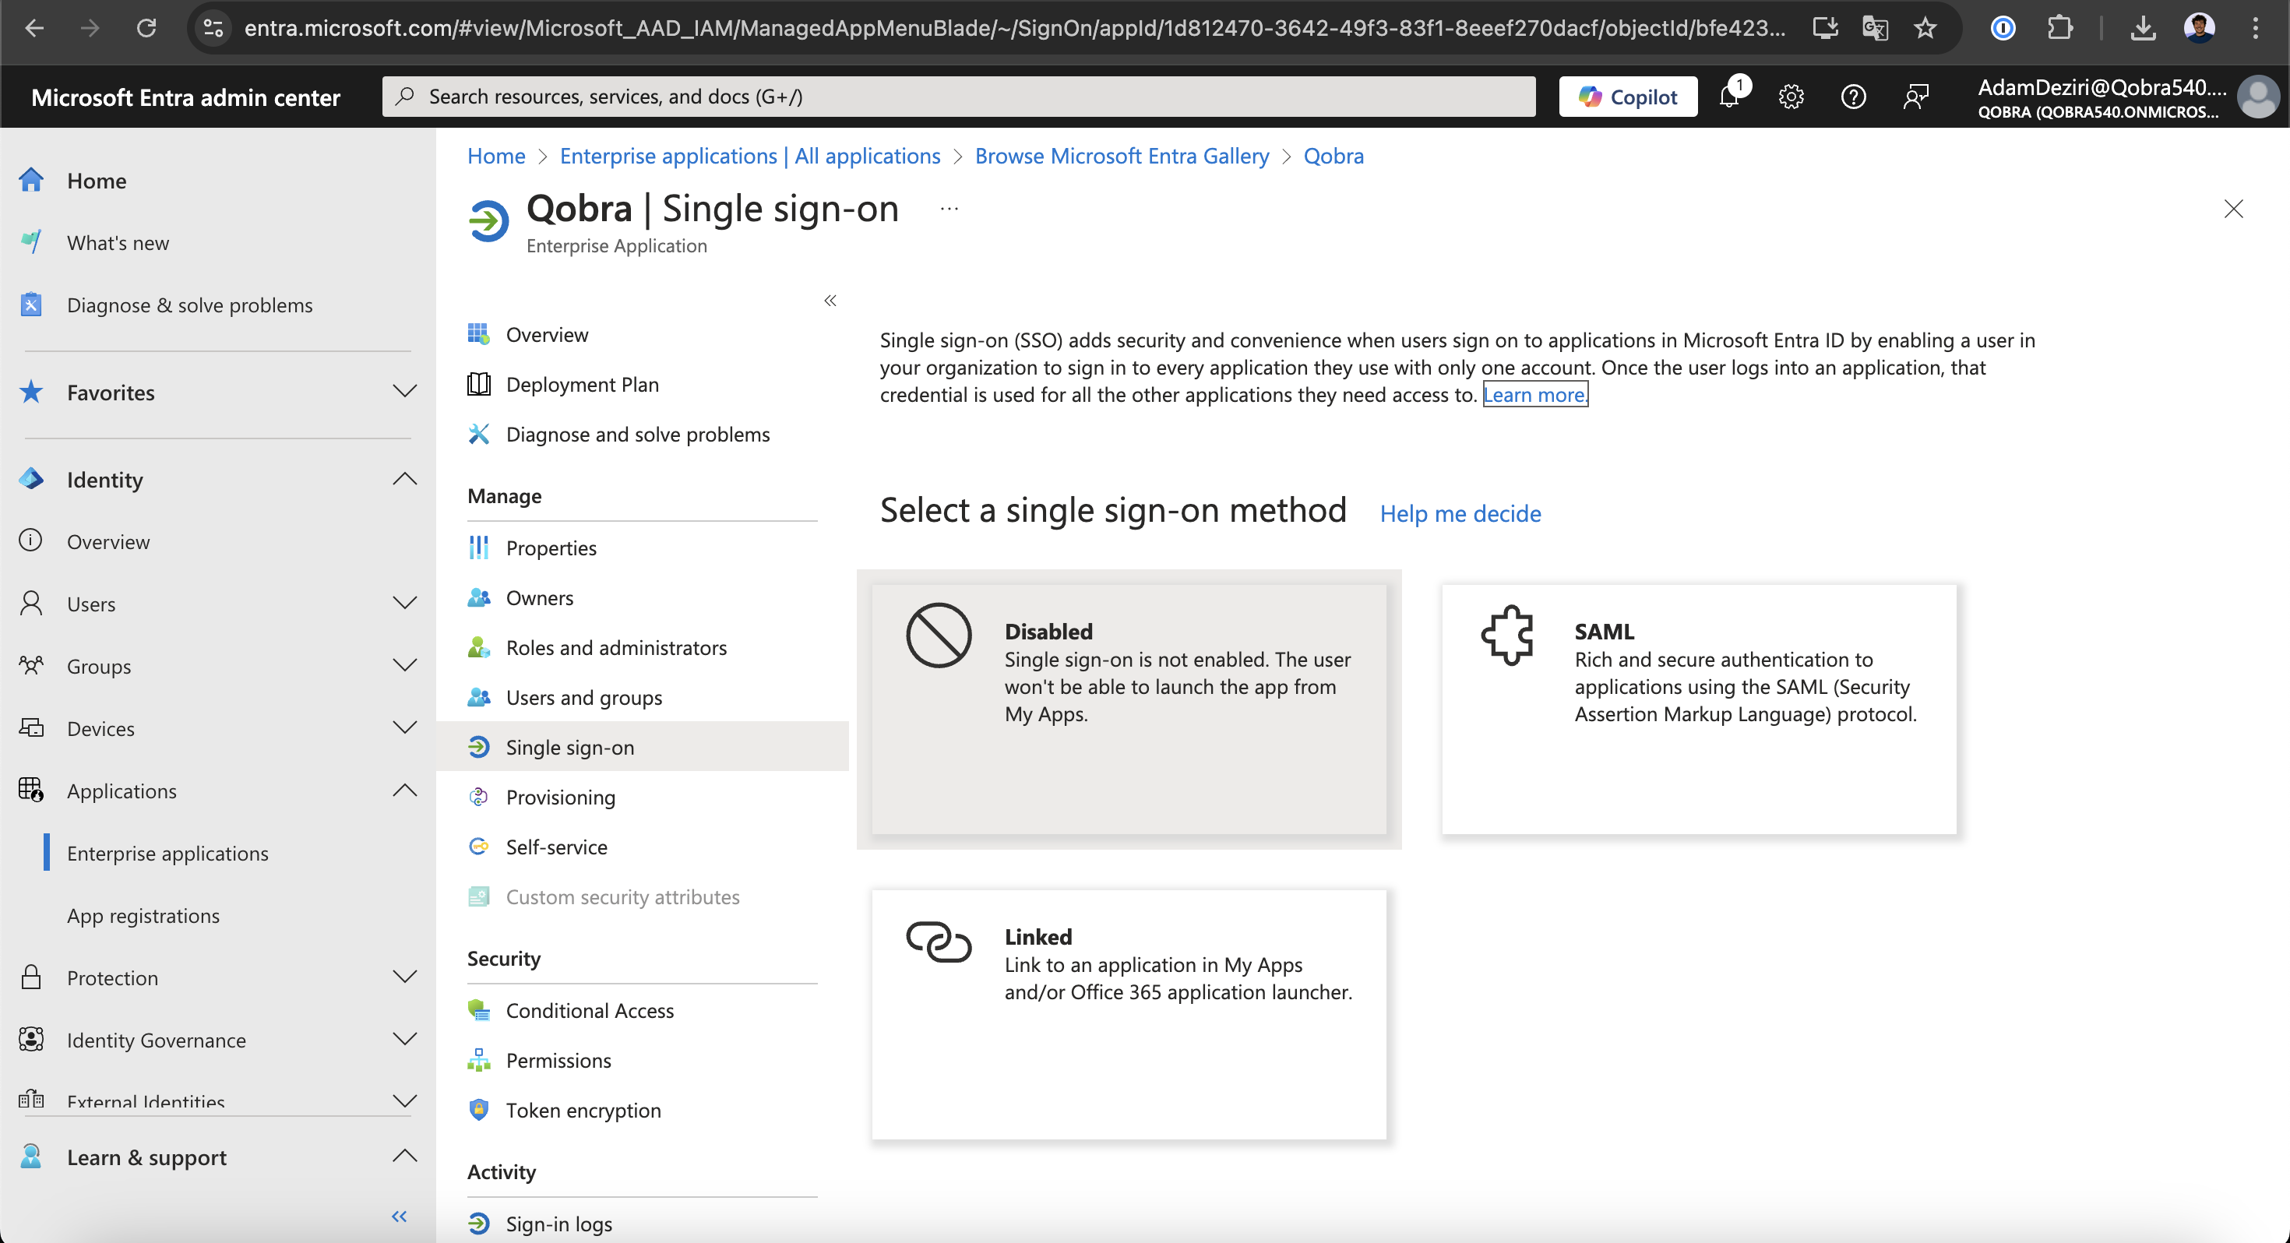Open Provisioning in the Manage menu

[x=560, y=798]
